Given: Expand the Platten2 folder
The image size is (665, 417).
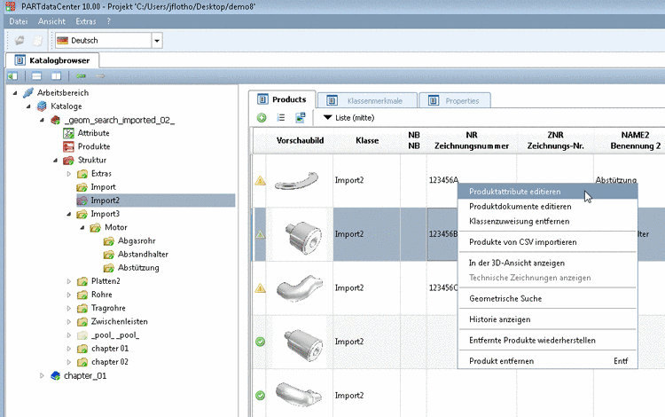Looking at the screenshot, I should 68,281.
